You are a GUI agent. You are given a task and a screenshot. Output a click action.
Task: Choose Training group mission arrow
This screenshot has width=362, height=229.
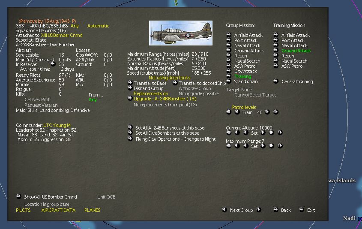click(229, 76)
